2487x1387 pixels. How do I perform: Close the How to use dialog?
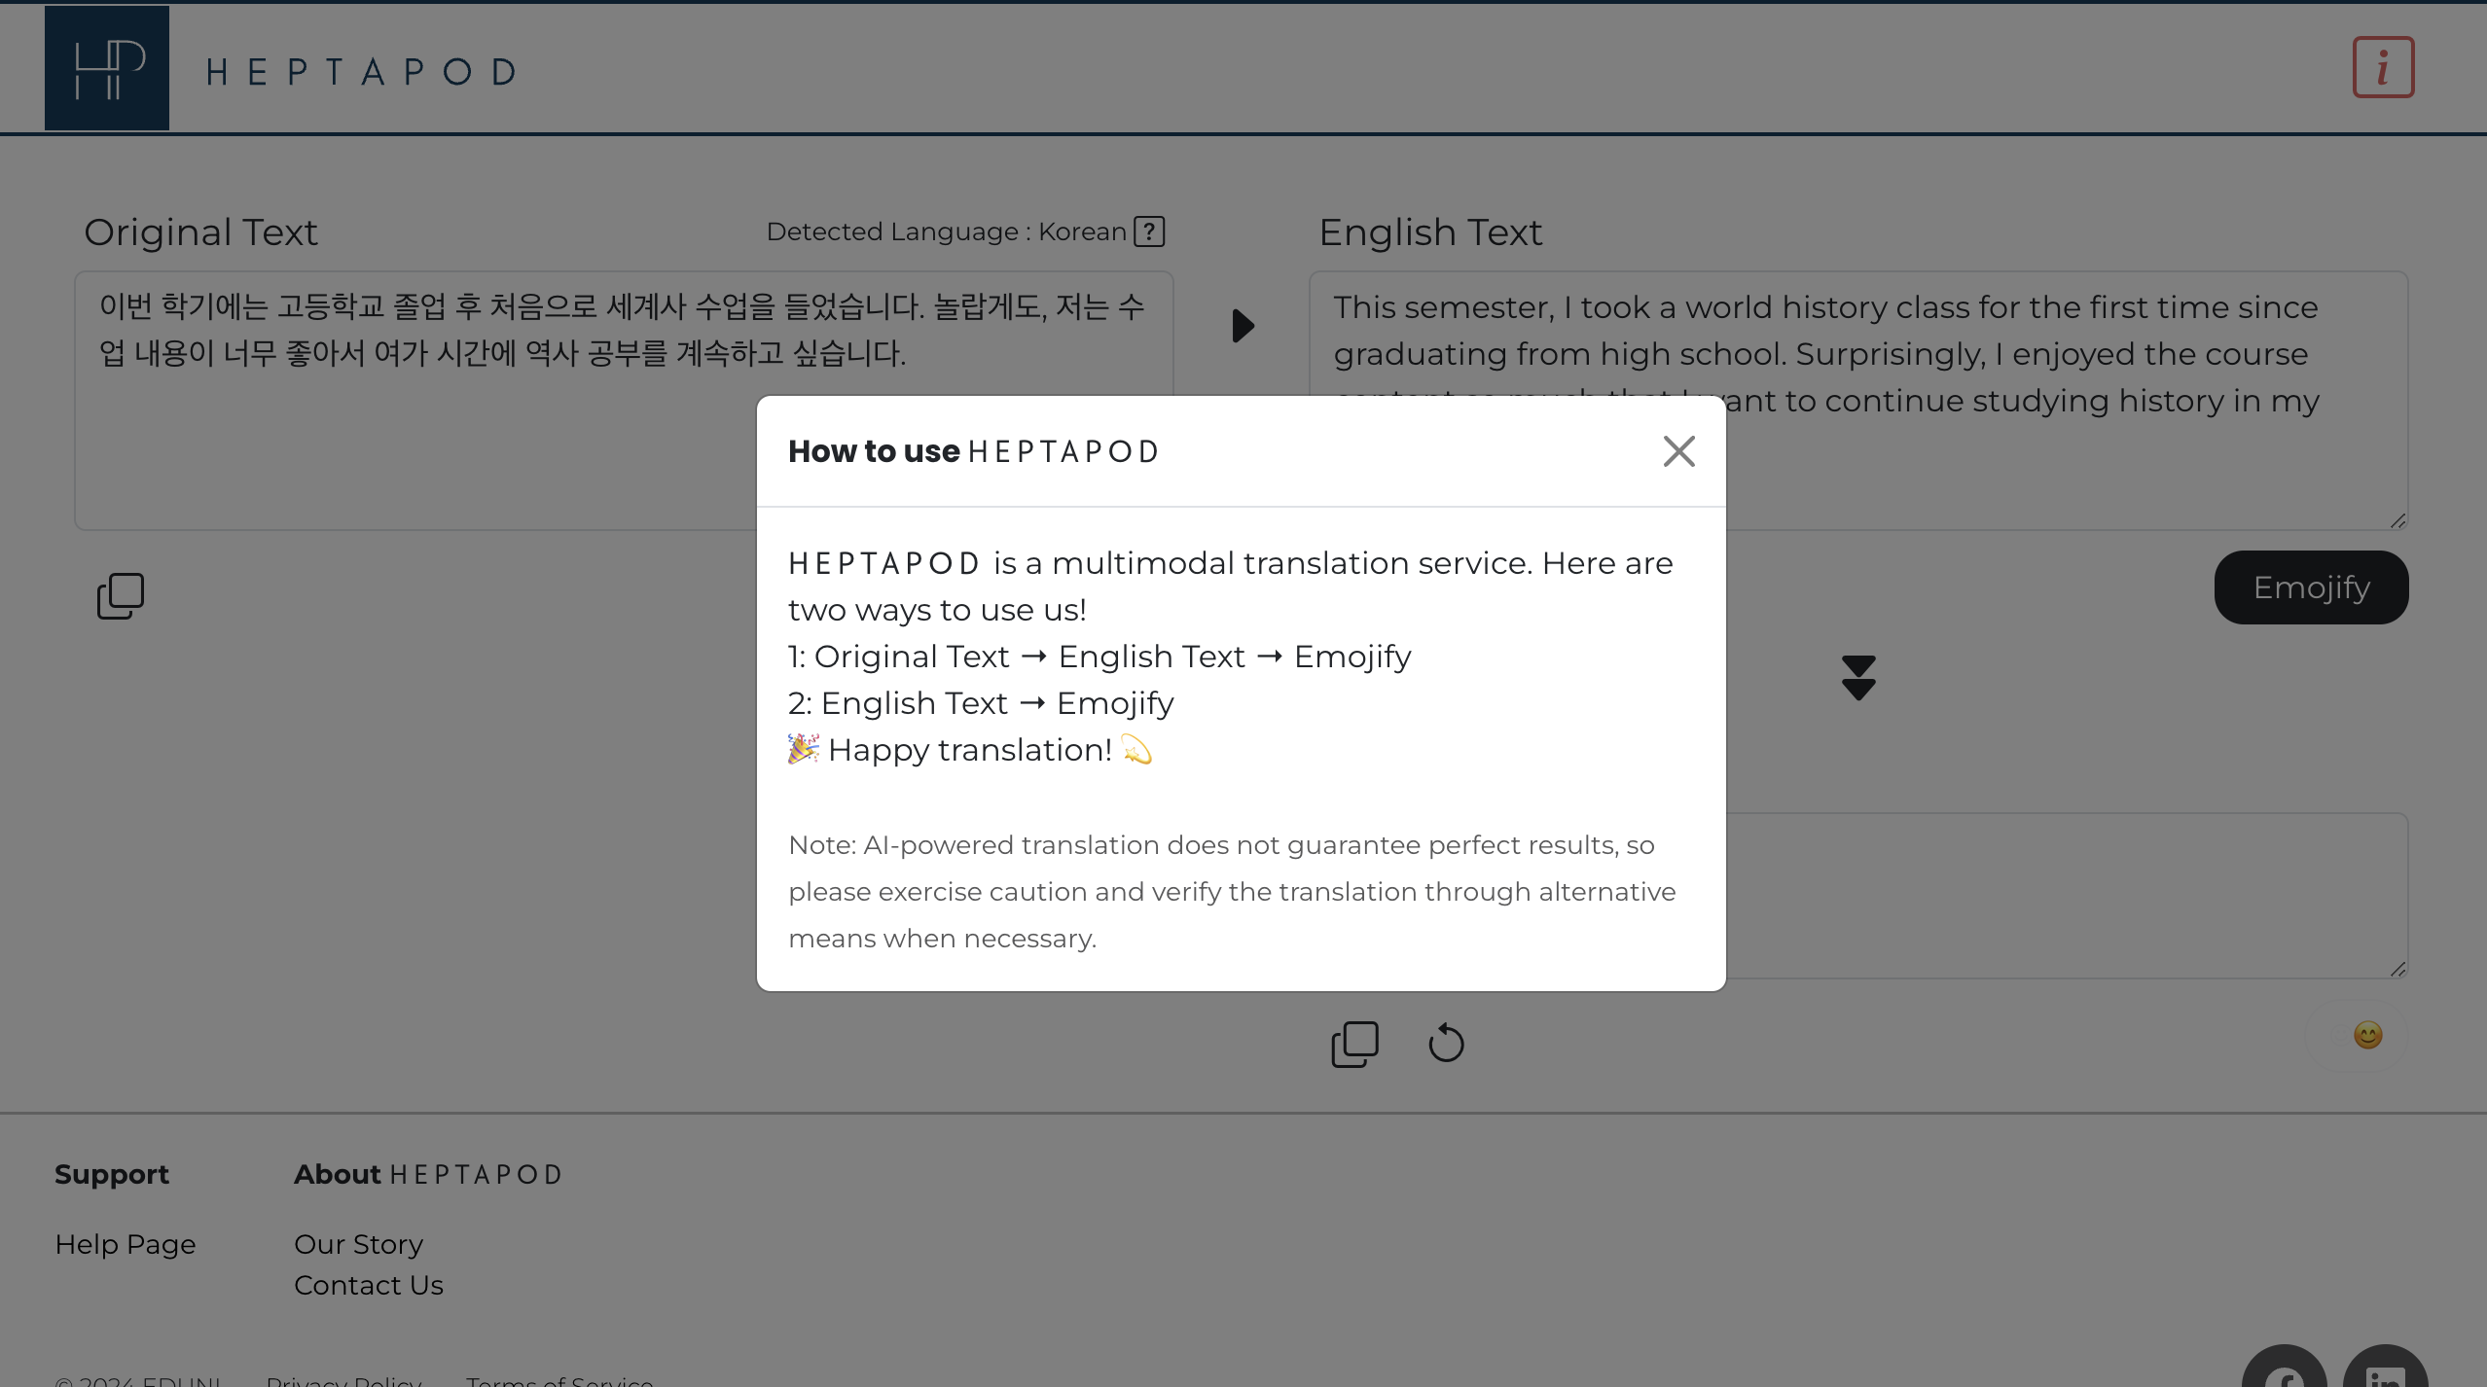click(x=1678, y=451)
